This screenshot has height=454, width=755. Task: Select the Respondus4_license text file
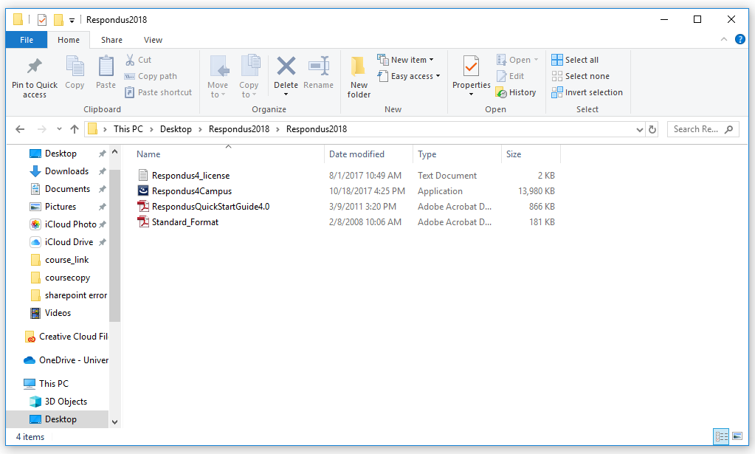point(190,176)
